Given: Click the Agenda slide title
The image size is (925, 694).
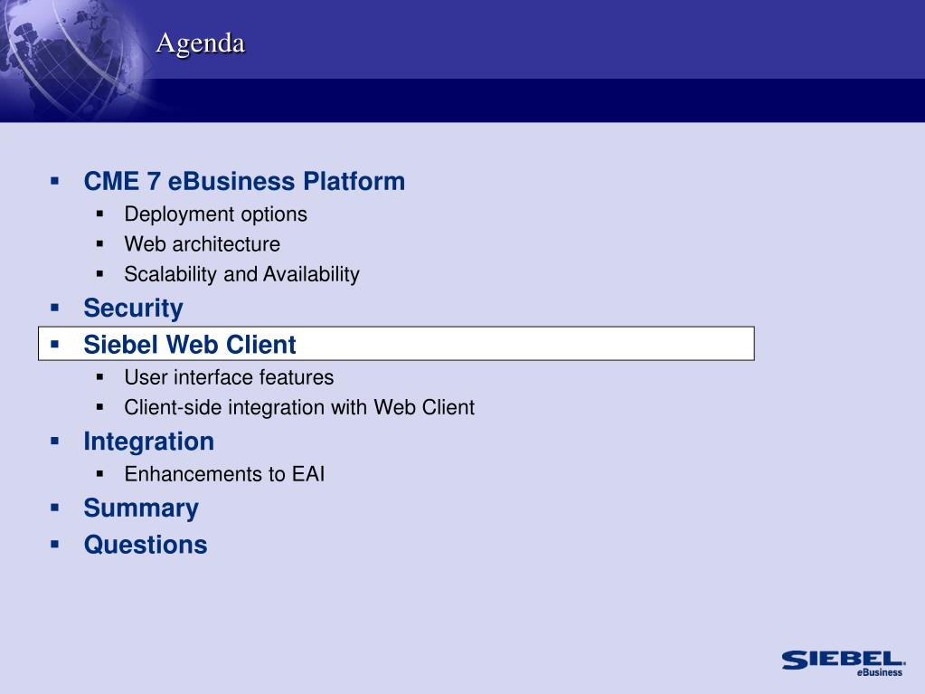Looking at the screenshot, I should tap(201, 44).
